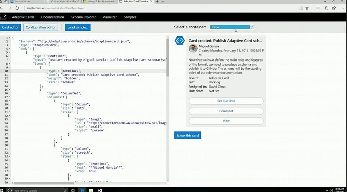Collapse code fold at line 4
The width and height of the screenshot is (347, 192).
click(9, 49)
